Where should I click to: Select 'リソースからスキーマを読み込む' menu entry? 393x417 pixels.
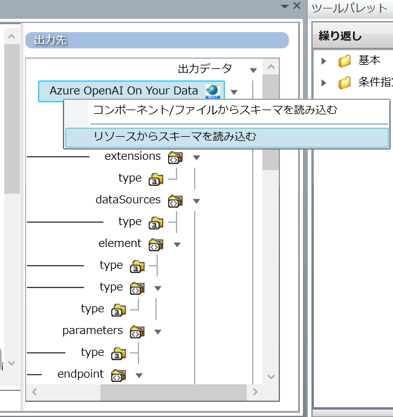227,137
